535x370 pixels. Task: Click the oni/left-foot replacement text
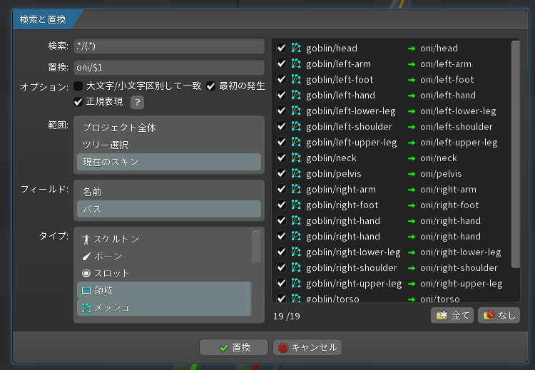pyautogui.click(x=447, y=79)
